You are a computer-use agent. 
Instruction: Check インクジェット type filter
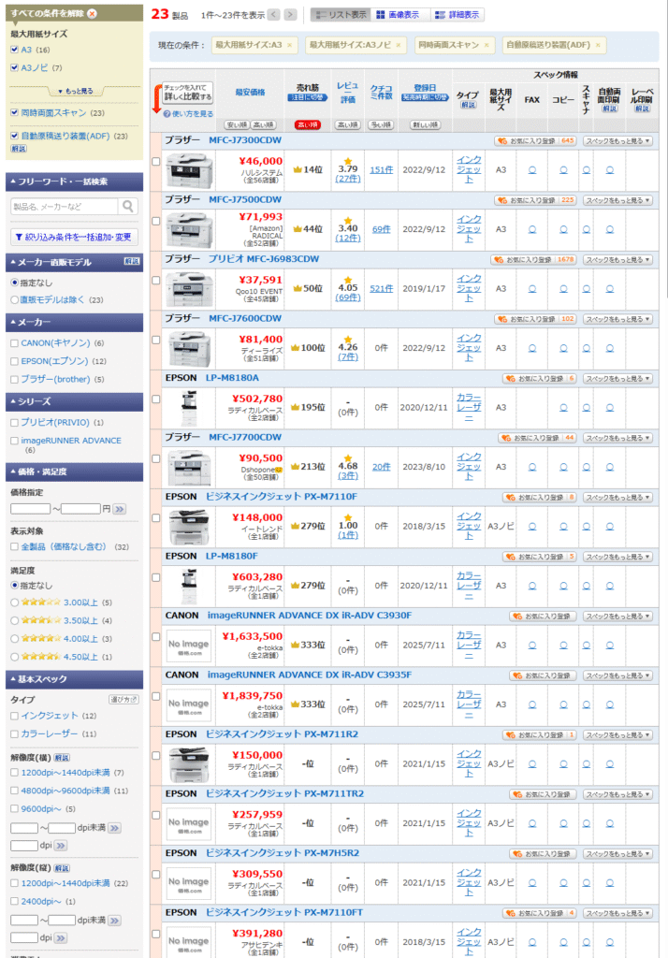14,716
